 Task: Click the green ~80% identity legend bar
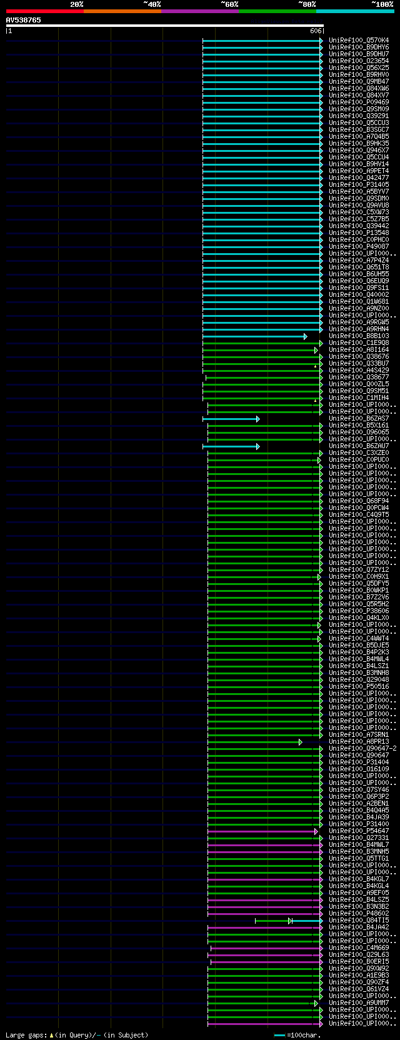point(277,11)
